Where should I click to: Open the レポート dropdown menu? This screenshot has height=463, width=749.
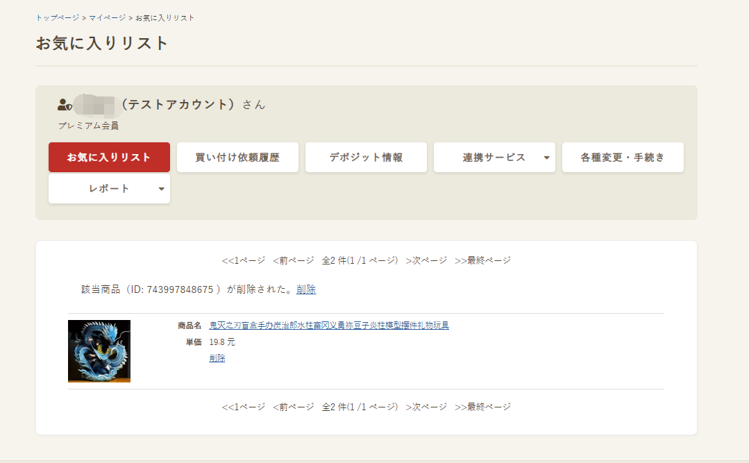point(108,188)
